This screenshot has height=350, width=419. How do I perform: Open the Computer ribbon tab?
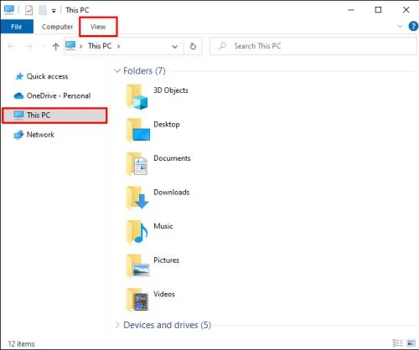[x=57, y=27]
